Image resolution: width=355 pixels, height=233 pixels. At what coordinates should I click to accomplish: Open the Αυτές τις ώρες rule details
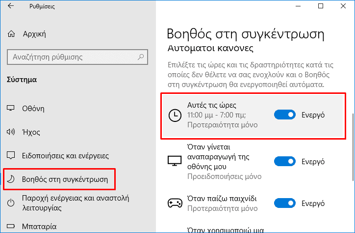pyautogui.click(x=221, y=115)
